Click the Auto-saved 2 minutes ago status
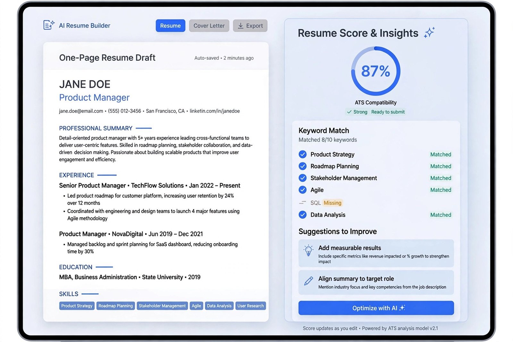Viewport: 513px width, 342px height. point(224,58)
